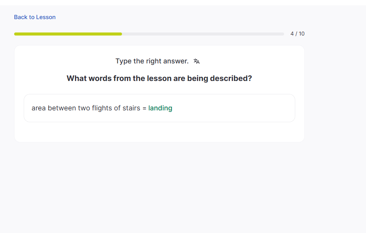Select the green answer word landing
The width and height of the screenshot is (366, 233).
pyautogui.click(x=160, y=108)
